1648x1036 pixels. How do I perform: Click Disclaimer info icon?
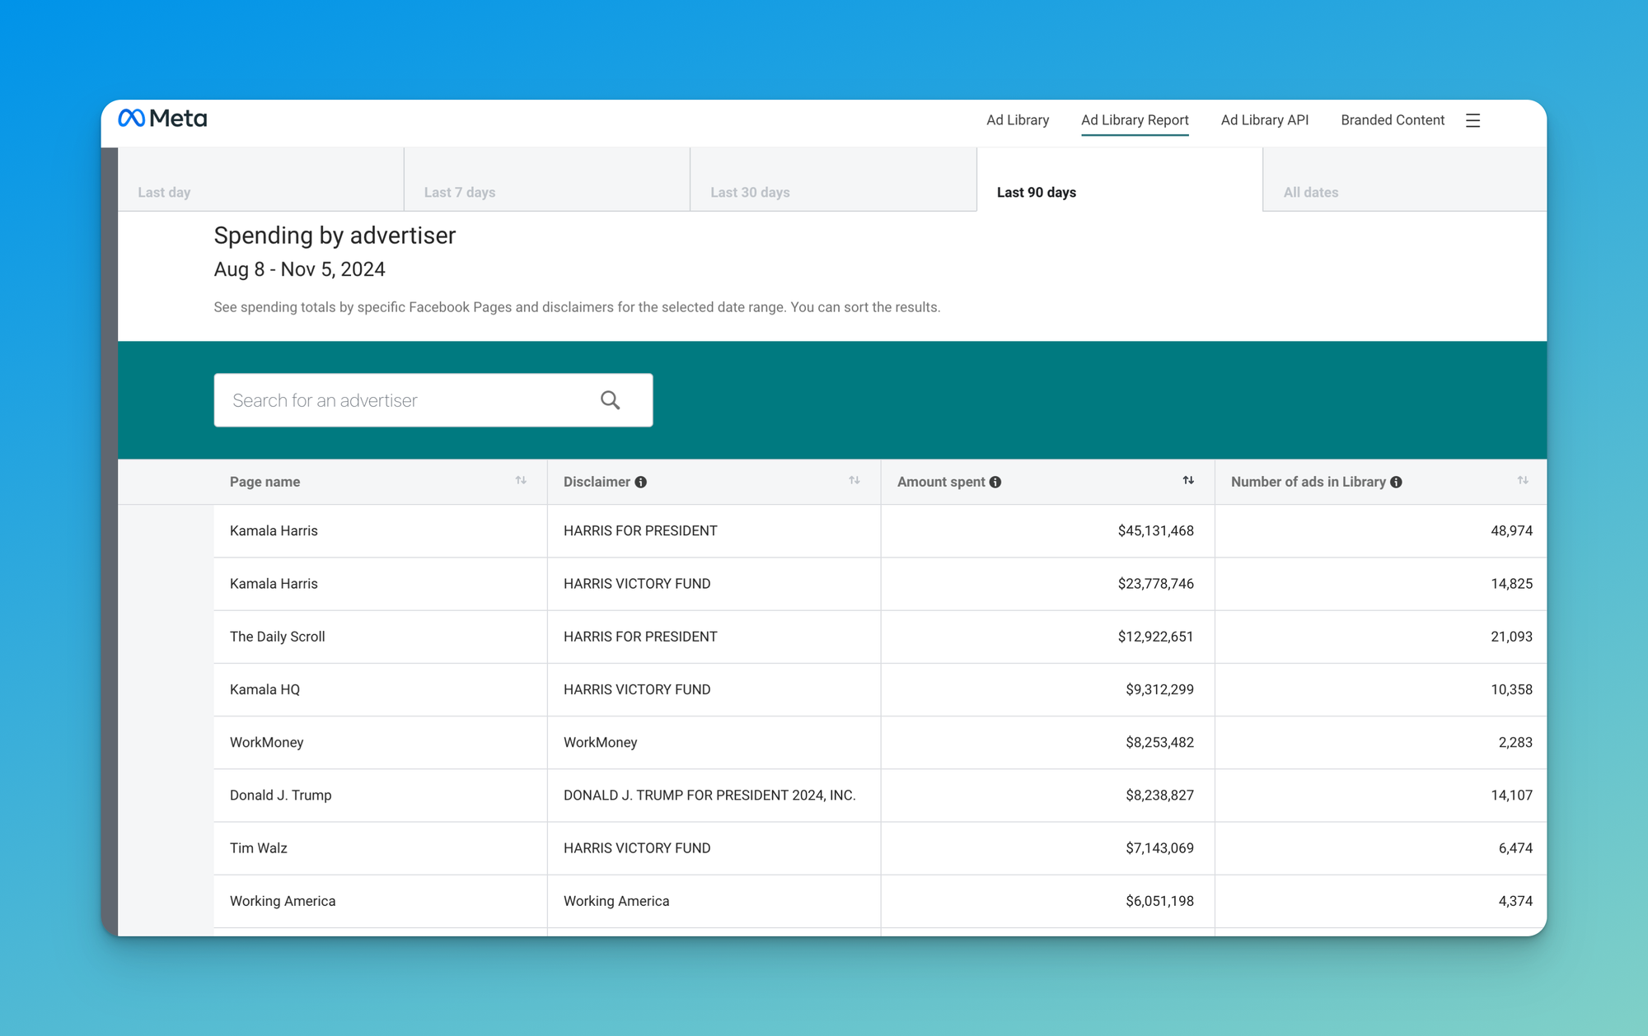coord(641,483)
